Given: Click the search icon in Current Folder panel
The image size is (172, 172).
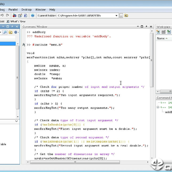Looking at the screenshot, I should [x=5, y=32].
